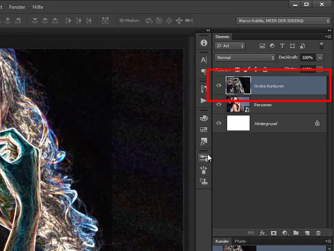Image resolution: width=334 pixels, height=251 pixels.
Task: Open the Styles fx panel icon
Action: click(x=204, y=141)
